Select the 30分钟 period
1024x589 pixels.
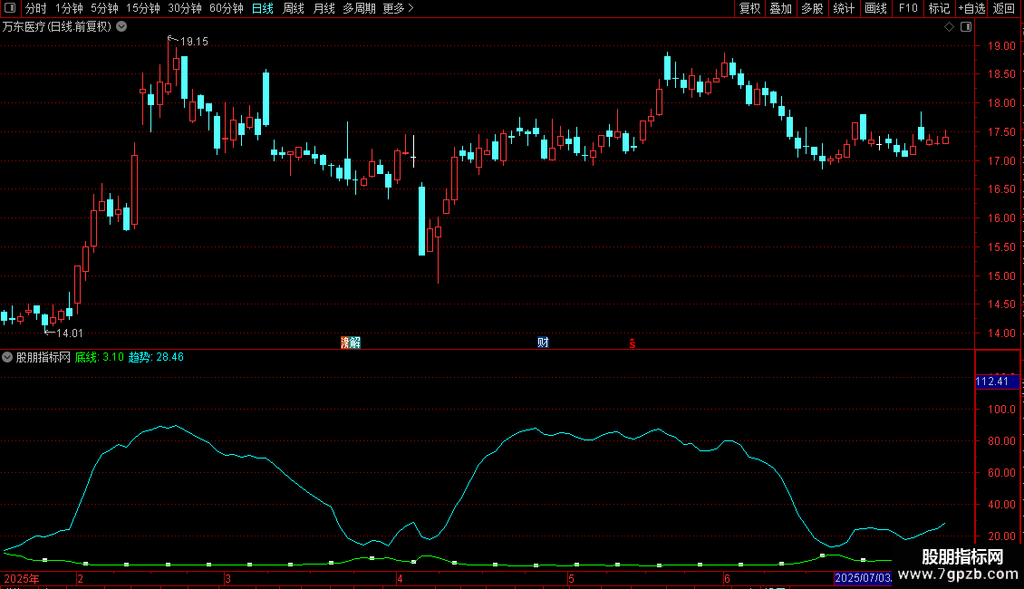pos(184,8)
